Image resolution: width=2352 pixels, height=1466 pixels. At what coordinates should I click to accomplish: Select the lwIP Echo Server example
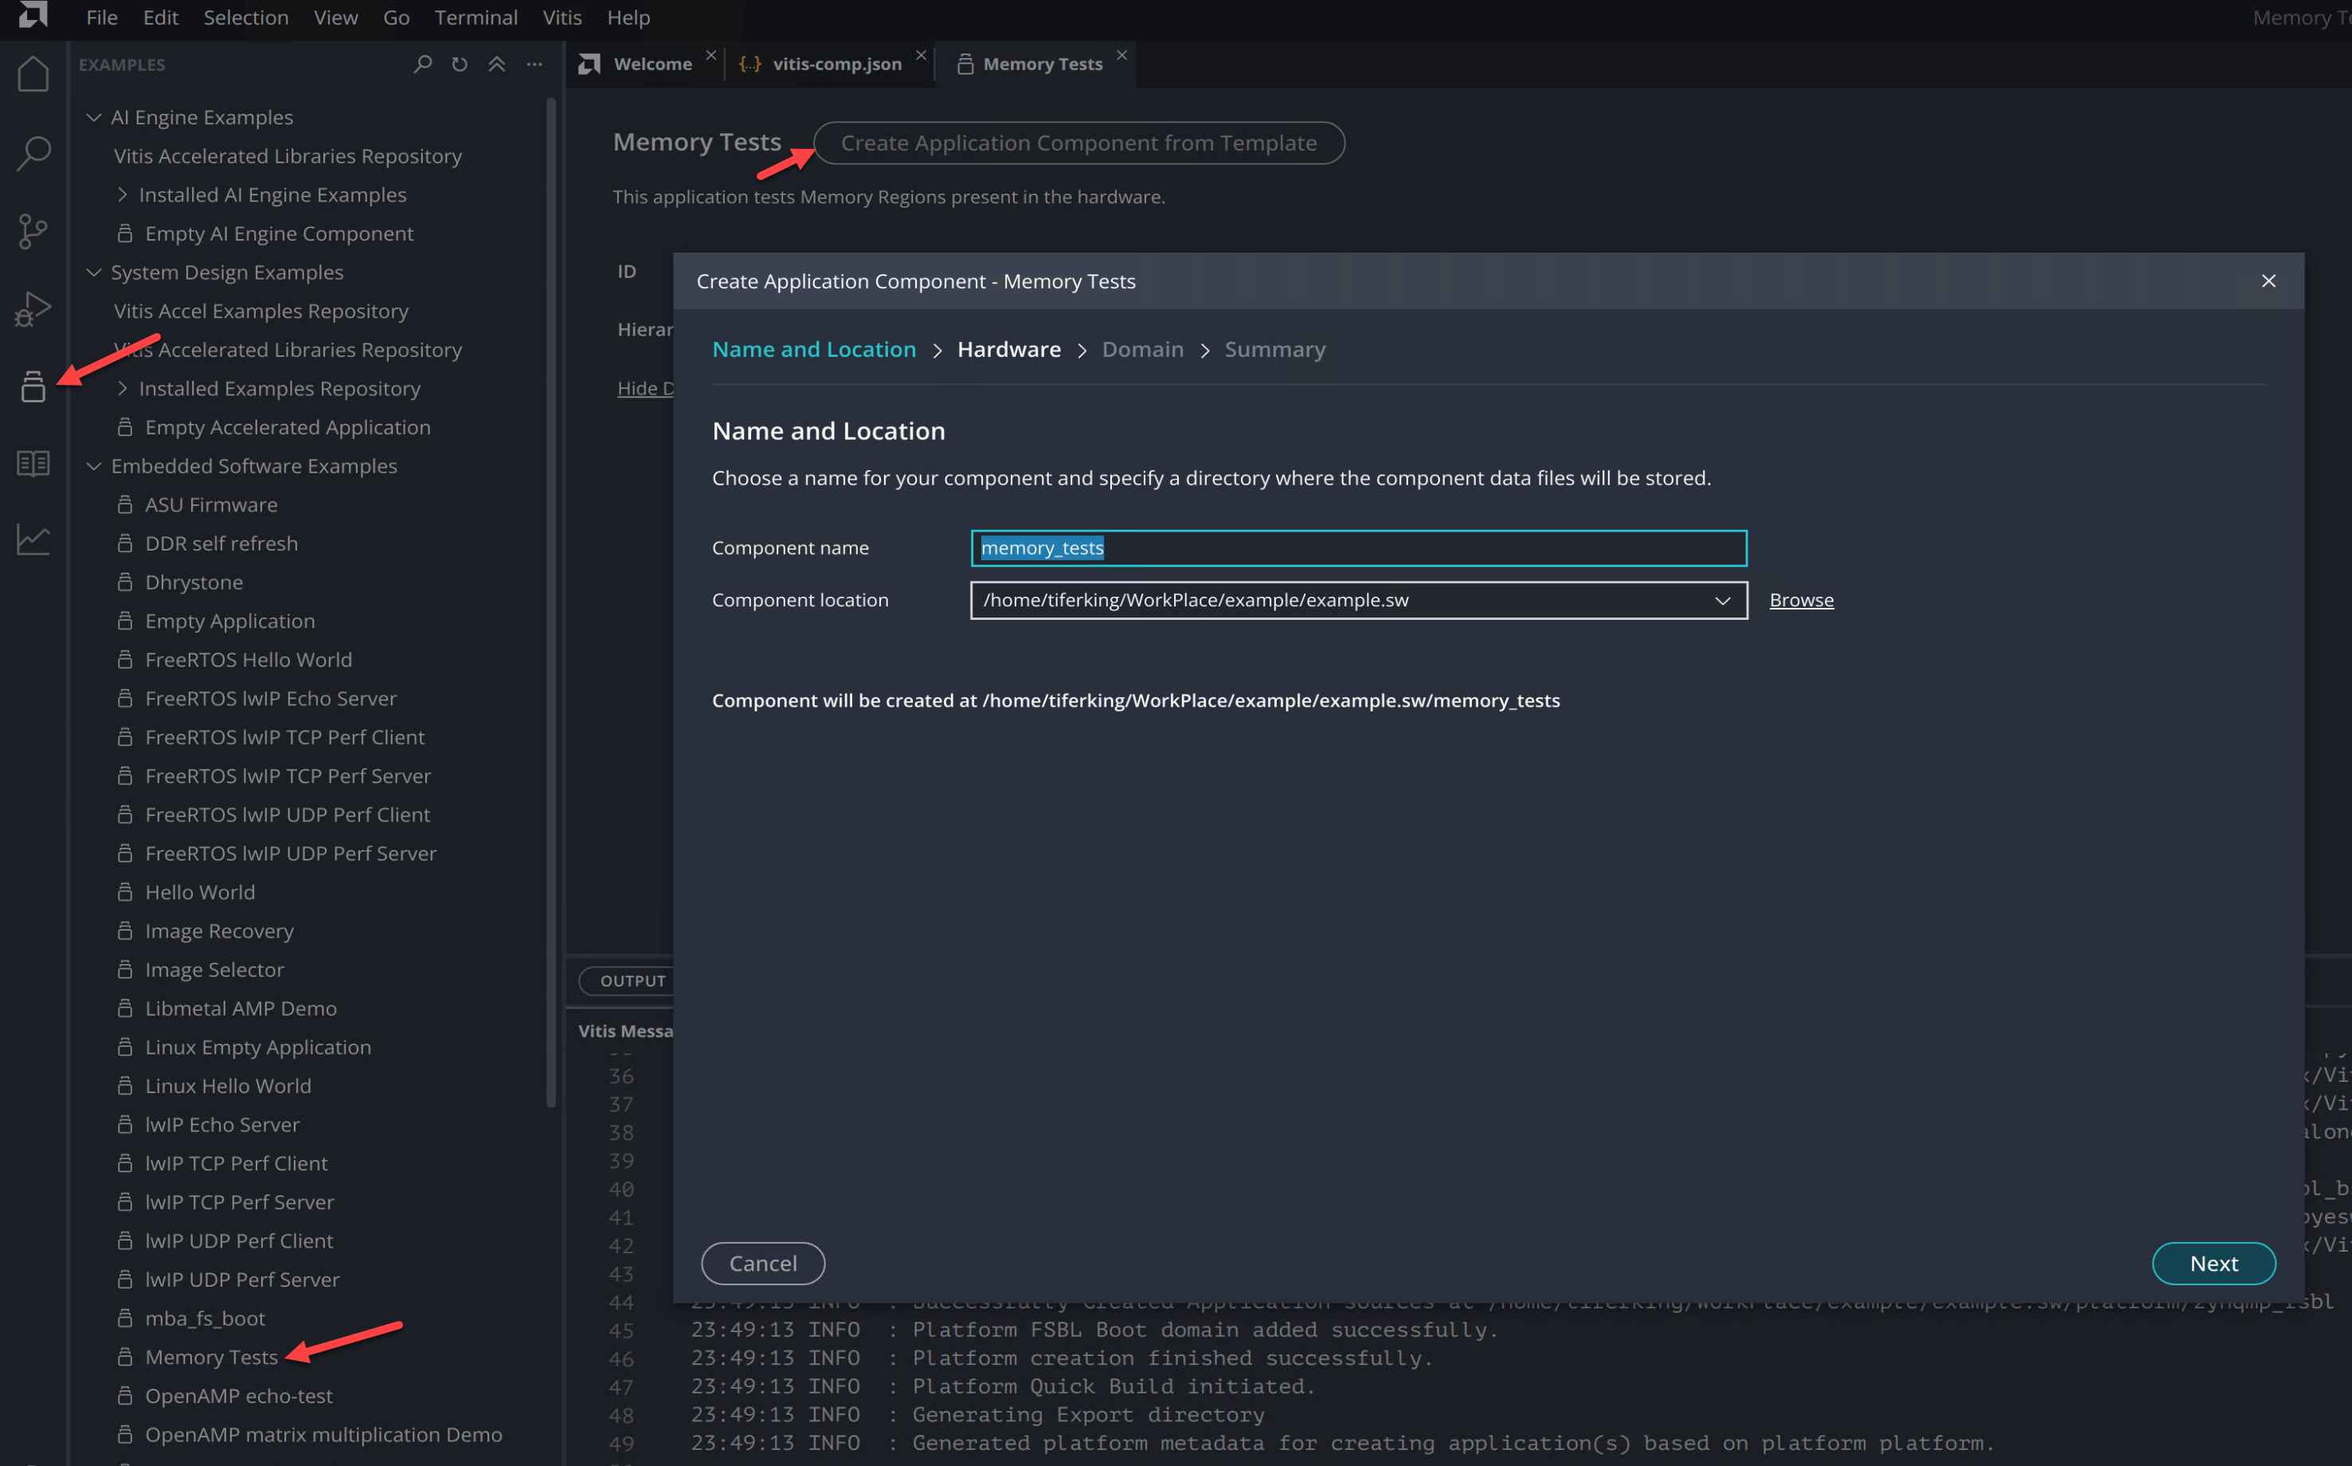222,1125
